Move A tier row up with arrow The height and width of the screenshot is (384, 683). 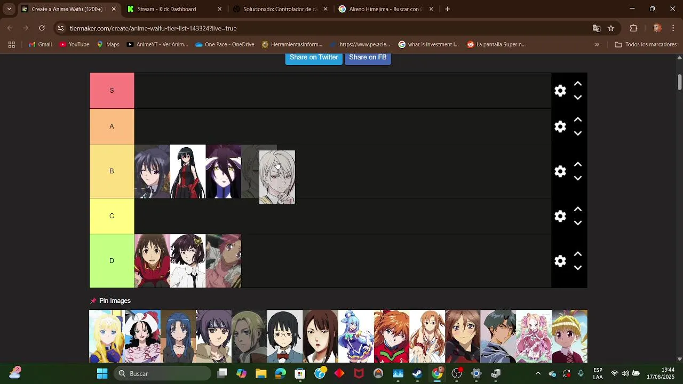point(578,119)
